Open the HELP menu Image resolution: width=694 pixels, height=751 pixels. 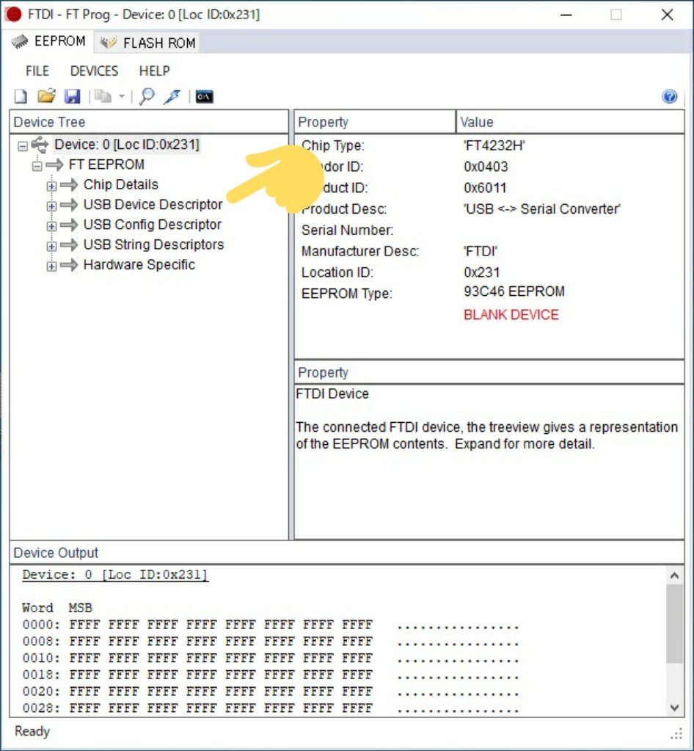point(154,71)
